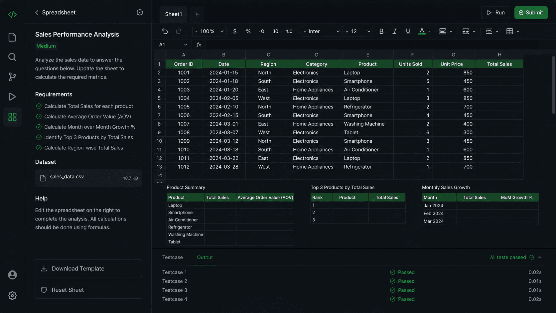Switch to the Output tab

(x=205, y=257)
